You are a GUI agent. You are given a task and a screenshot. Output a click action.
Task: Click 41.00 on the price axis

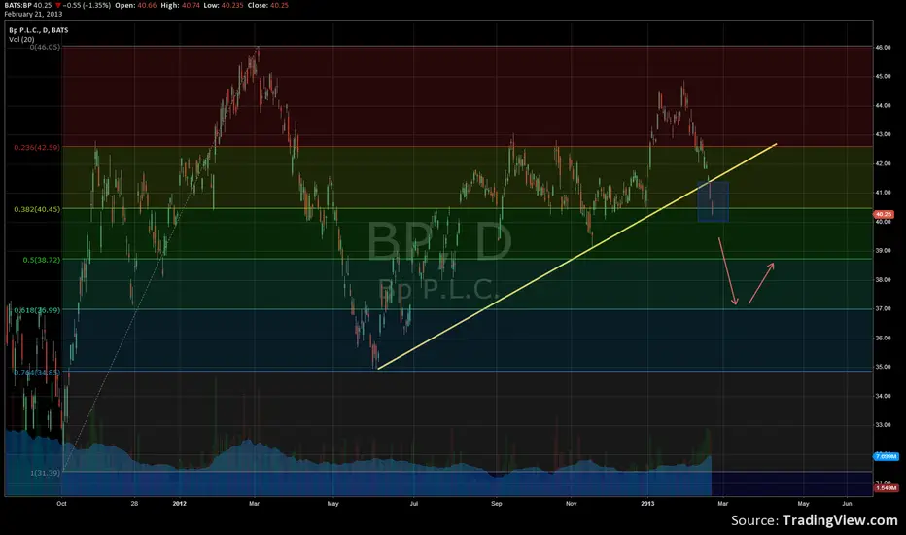[x=883, y=193]
